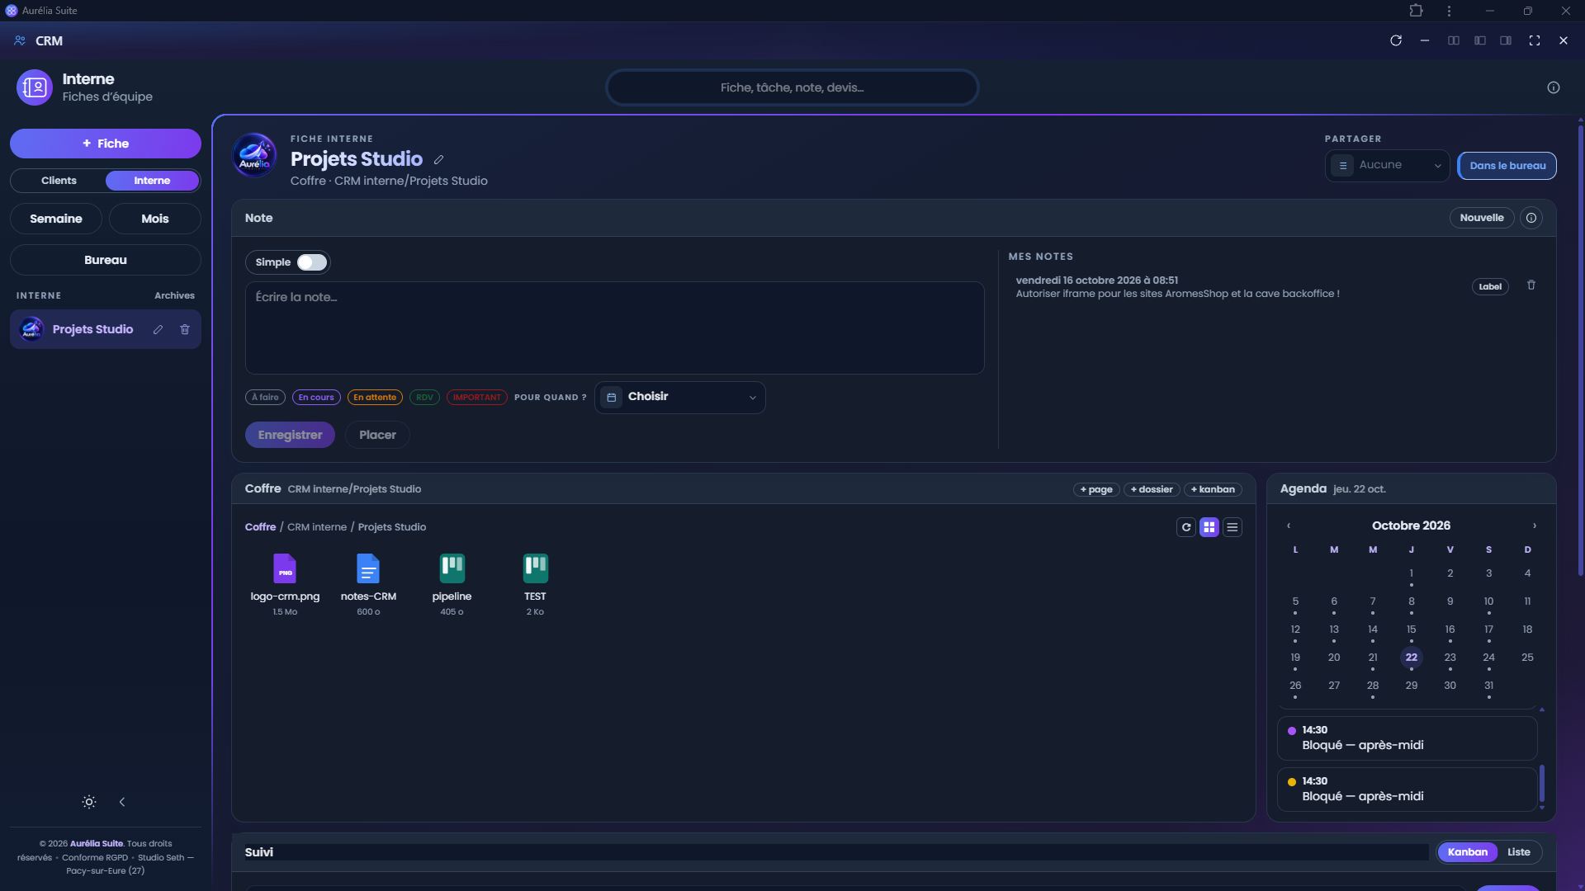Open the Semaine view
The width and height of the screenshot is (1585, 891).
point(56,219)
